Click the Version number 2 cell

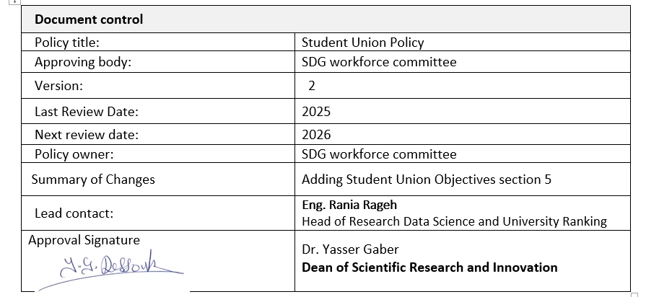pos(312,86)
